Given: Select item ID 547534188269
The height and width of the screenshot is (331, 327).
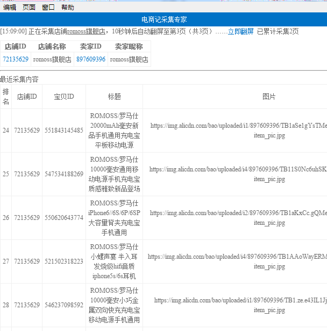Looking at the screenshot, I should click(x=64, y=174).
